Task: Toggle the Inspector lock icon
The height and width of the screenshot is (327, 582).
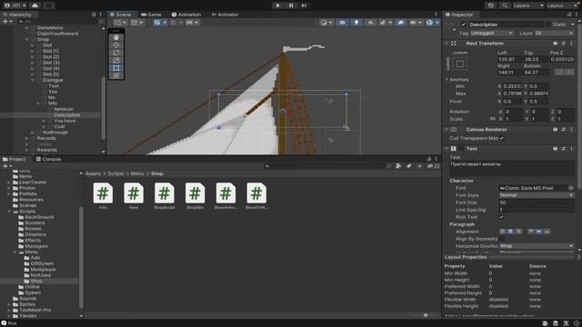Action: [569, 15]
